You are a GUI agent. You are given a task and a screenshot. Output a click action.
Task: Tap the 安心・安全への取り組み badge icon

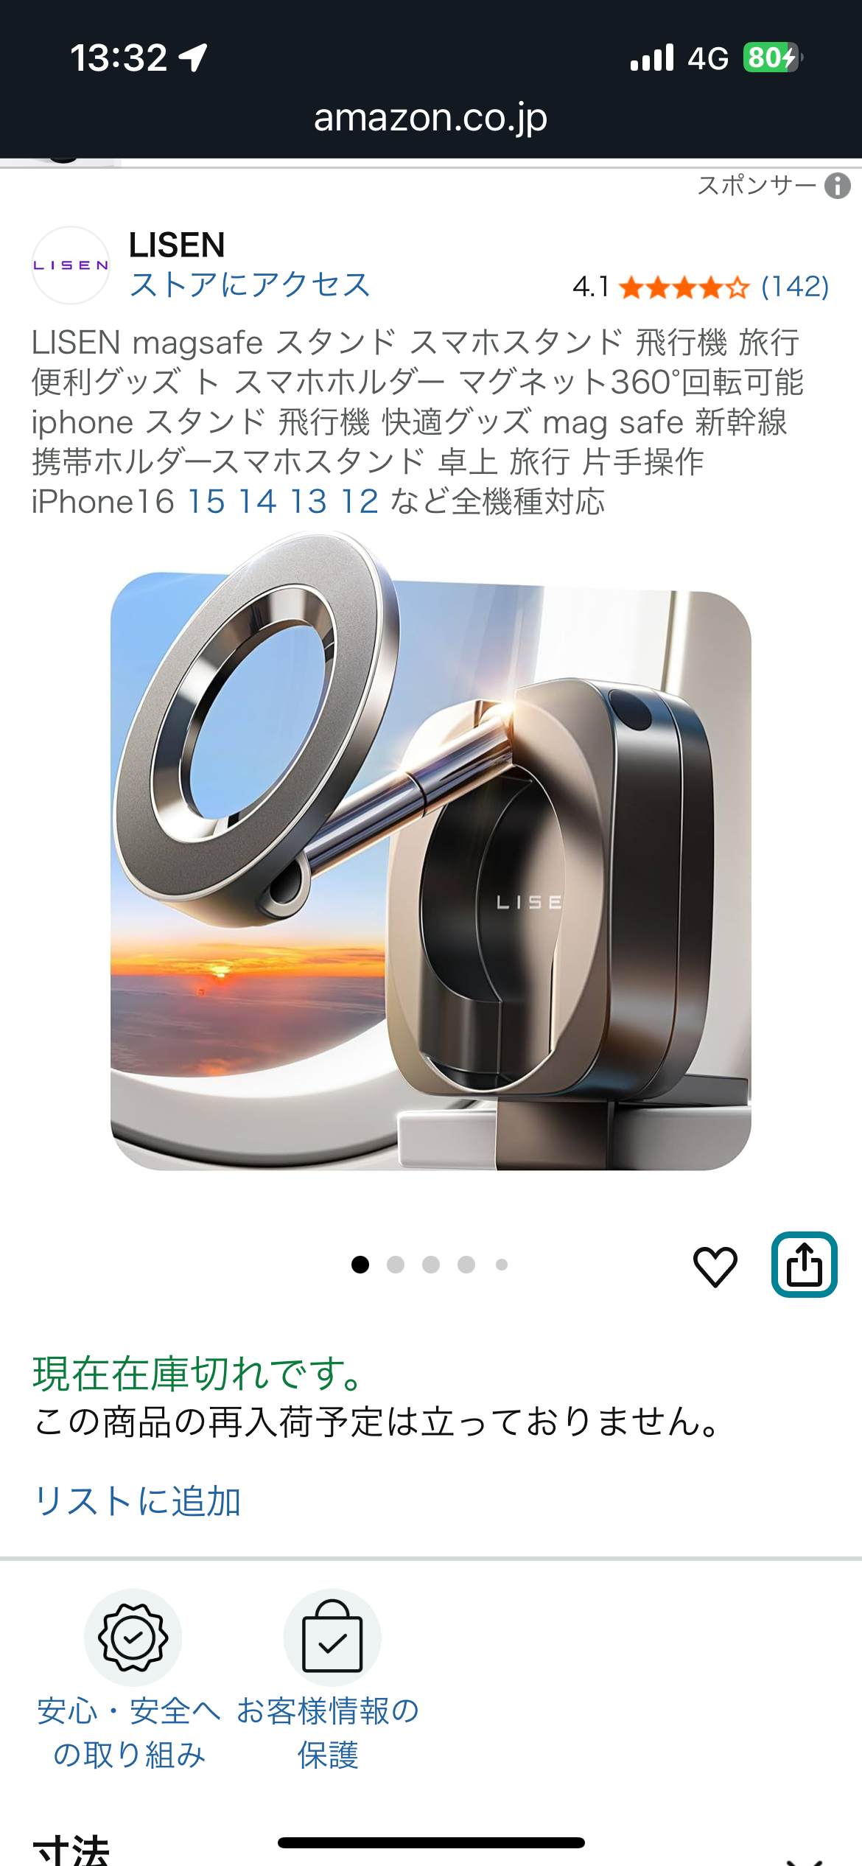[x=133, y=1638]
